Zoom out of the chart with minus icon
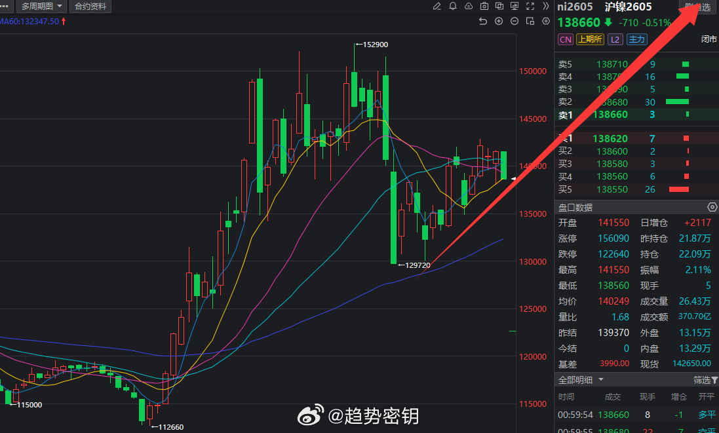Image resolution: width=719 pixels, height=433 pixels. (x=514, y=21)
